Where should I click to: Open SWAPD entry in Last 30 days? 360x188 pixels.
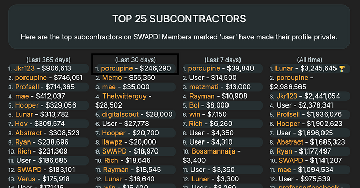point(114,151)
